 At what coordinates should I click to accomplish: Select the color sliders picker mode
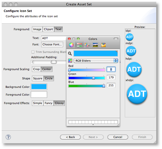coord(79,45)
